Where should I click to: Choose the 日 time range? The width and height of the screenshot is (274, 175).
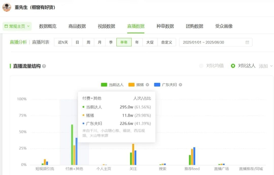(x=77, y=42)
